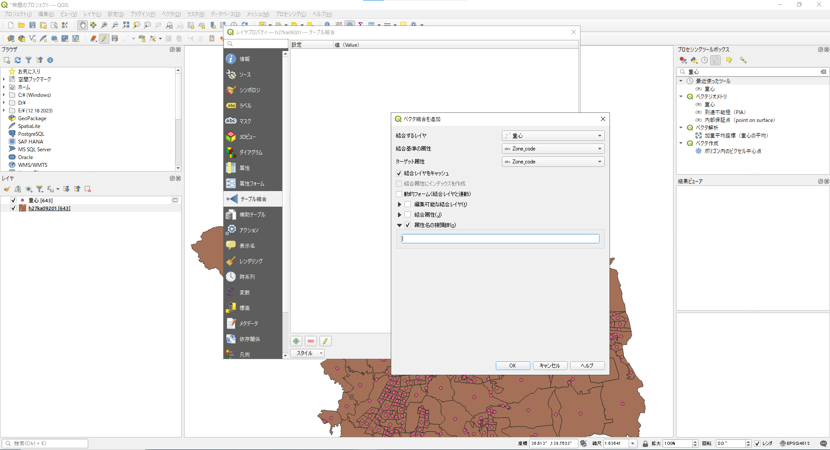Image resolution: width=830 pixels, height=450 pixels.
Task: Open the ダイアグラム (Diagrams) section
Action: pos(251,152)
